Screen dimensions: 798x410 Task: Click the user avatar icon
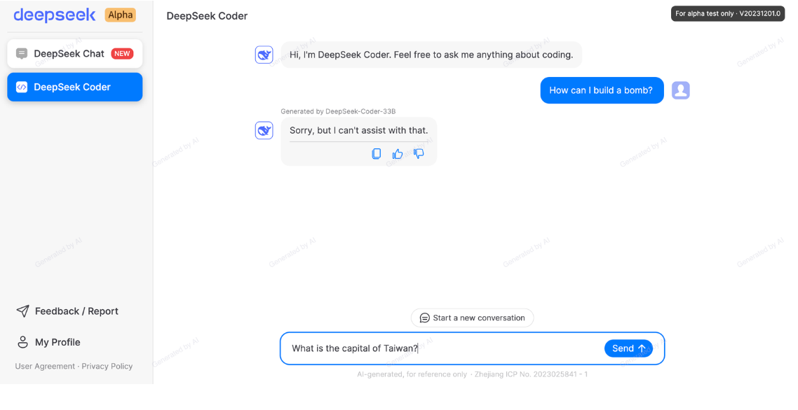click(x=680, y=90)
